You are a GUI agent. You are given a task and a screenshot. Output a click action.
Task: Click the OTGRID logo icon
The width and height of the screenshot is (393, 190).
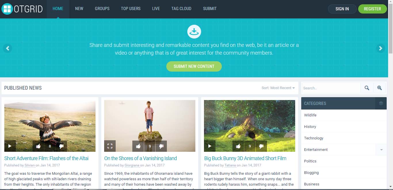(x=7, y=9)
